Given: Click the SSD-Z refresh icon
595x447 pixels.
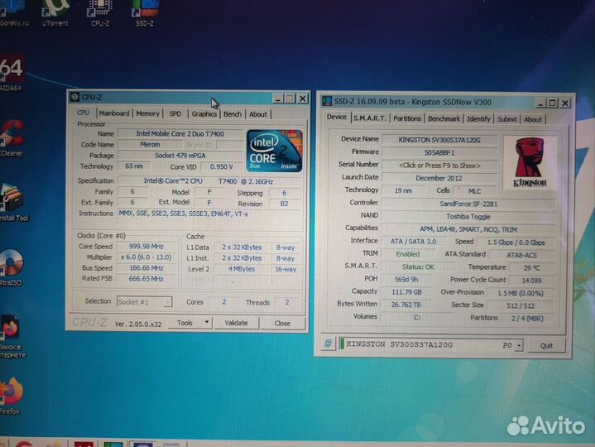Looking at the screenshot, I should click(x=328, y=344).
